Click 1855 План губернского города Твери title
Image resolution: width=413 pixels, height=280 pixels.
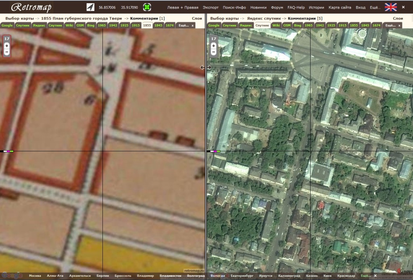[x=81, y=19]
